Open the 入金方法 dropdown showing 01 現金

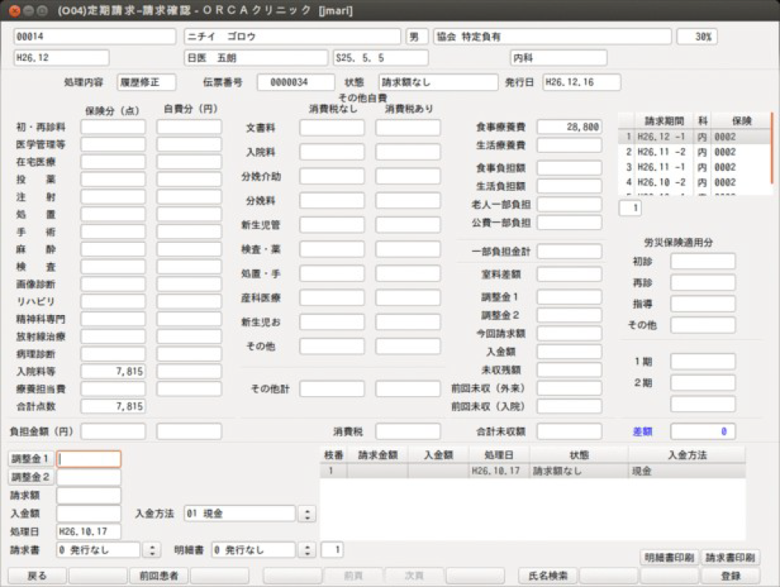[x=307, y=513]
